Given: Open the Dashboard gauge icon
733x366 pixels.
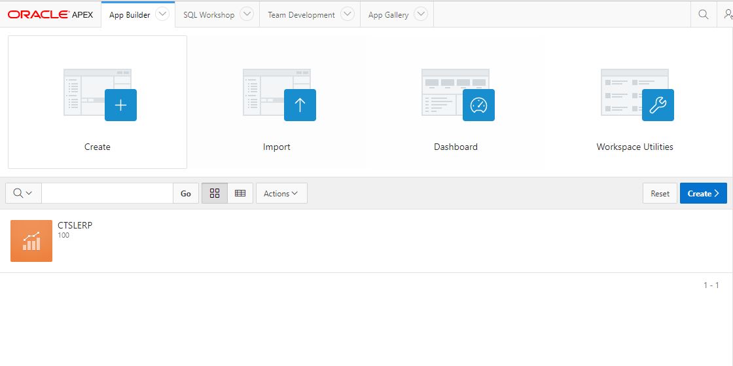Looking at the screenshot, I should 478,105.
